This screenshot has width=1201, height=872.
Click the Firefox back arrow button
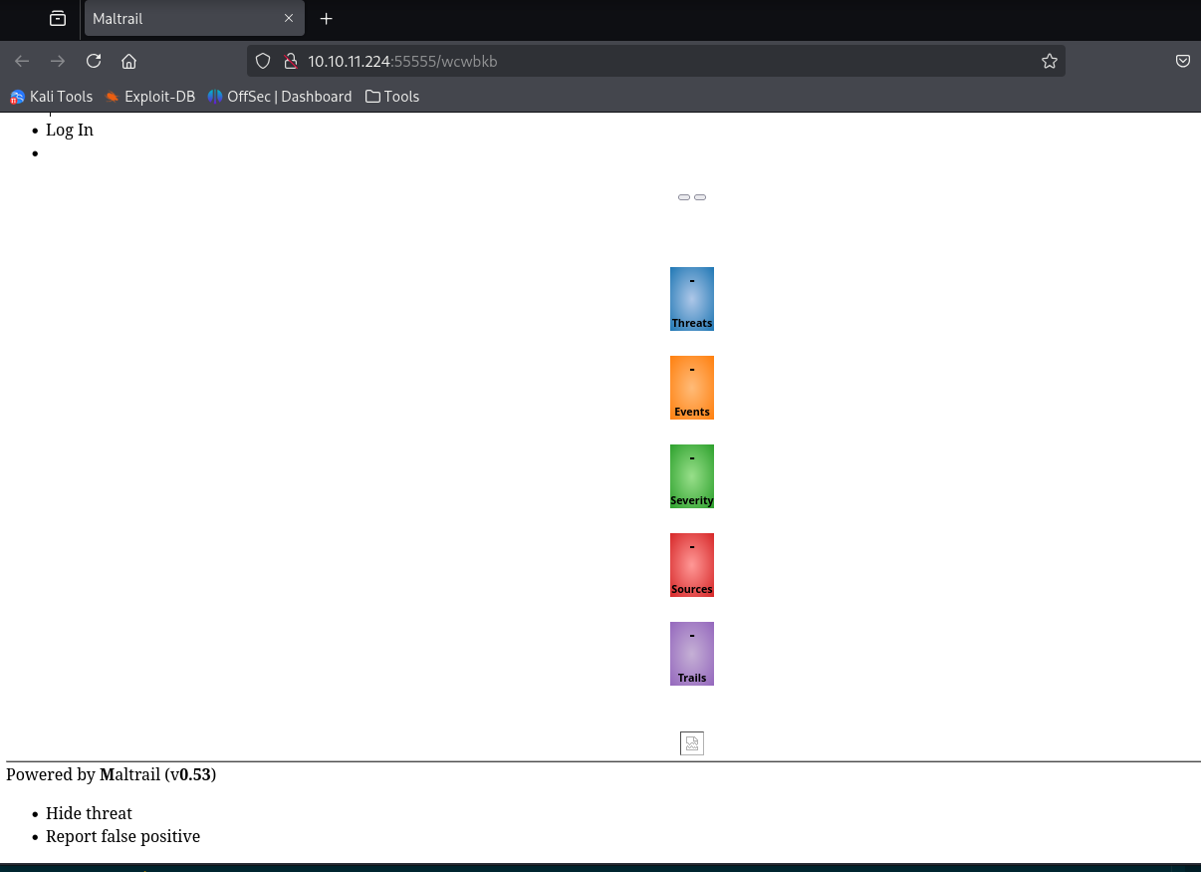22,61
